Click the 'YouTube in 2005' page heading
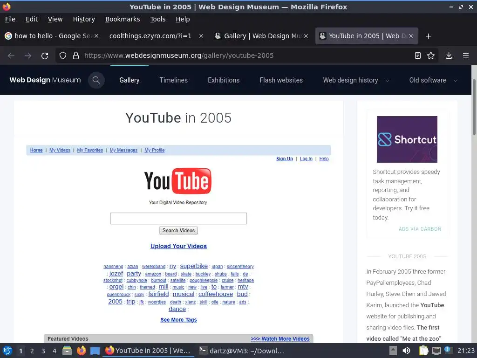This screenshot has width=477, height=358. (x=178, y=118)
